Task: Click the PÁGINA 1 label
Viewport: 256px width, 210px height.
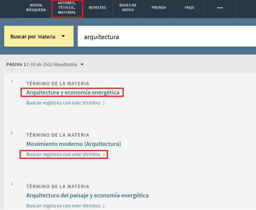Action: point(16,64)
